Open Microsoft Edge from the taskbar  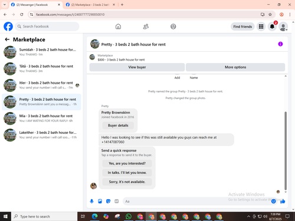[x=94, y=216]
